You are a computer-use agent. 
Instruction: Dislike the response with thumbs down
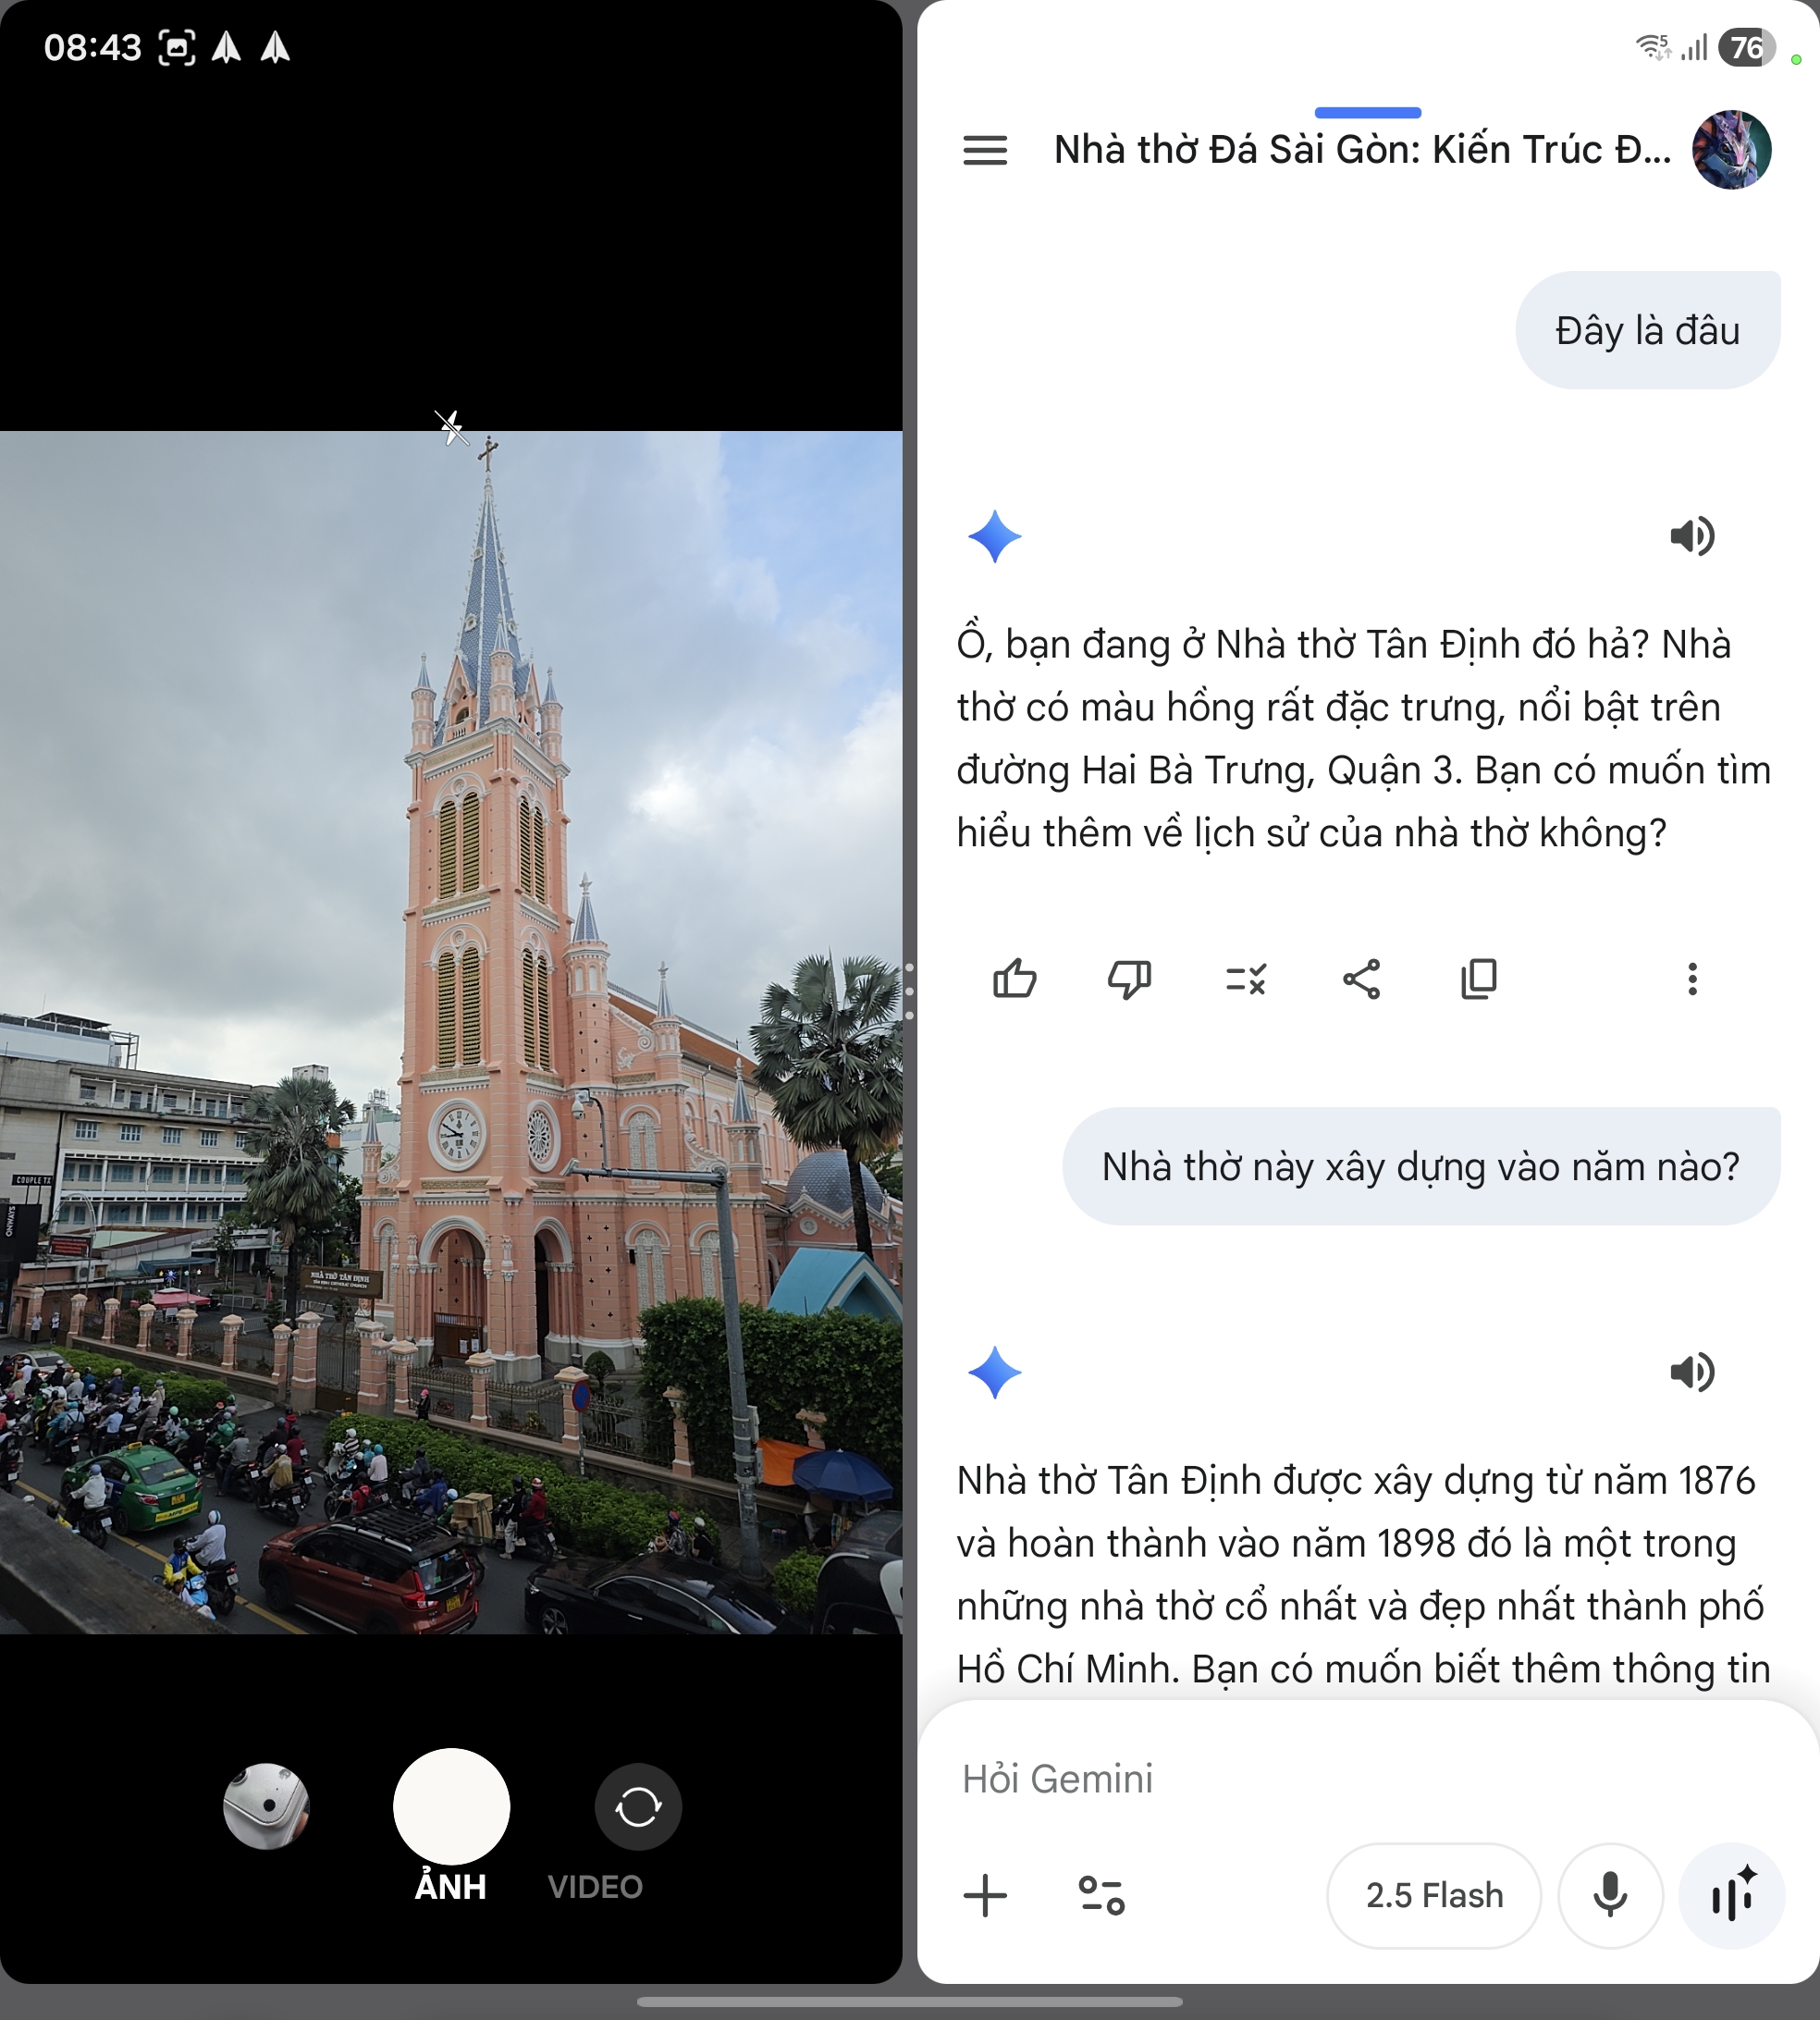(1129, 979)
